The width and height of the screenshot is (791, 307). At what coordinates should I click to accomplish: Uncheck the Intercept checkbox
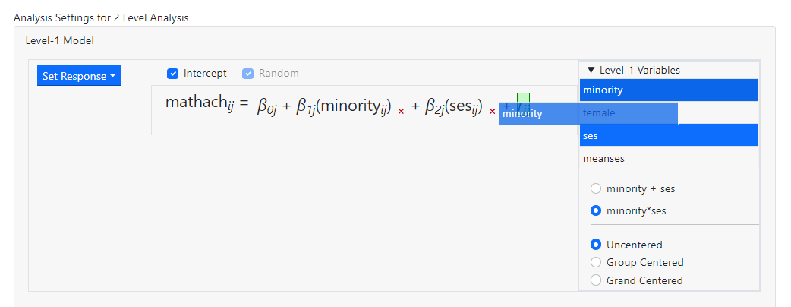pos(172,74)
